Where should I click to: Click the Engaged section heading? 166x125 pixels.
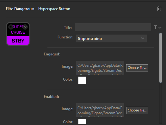click(52, 54)
